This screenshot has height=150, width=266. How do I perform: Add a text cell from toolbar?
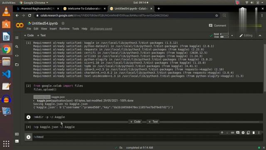42,35
